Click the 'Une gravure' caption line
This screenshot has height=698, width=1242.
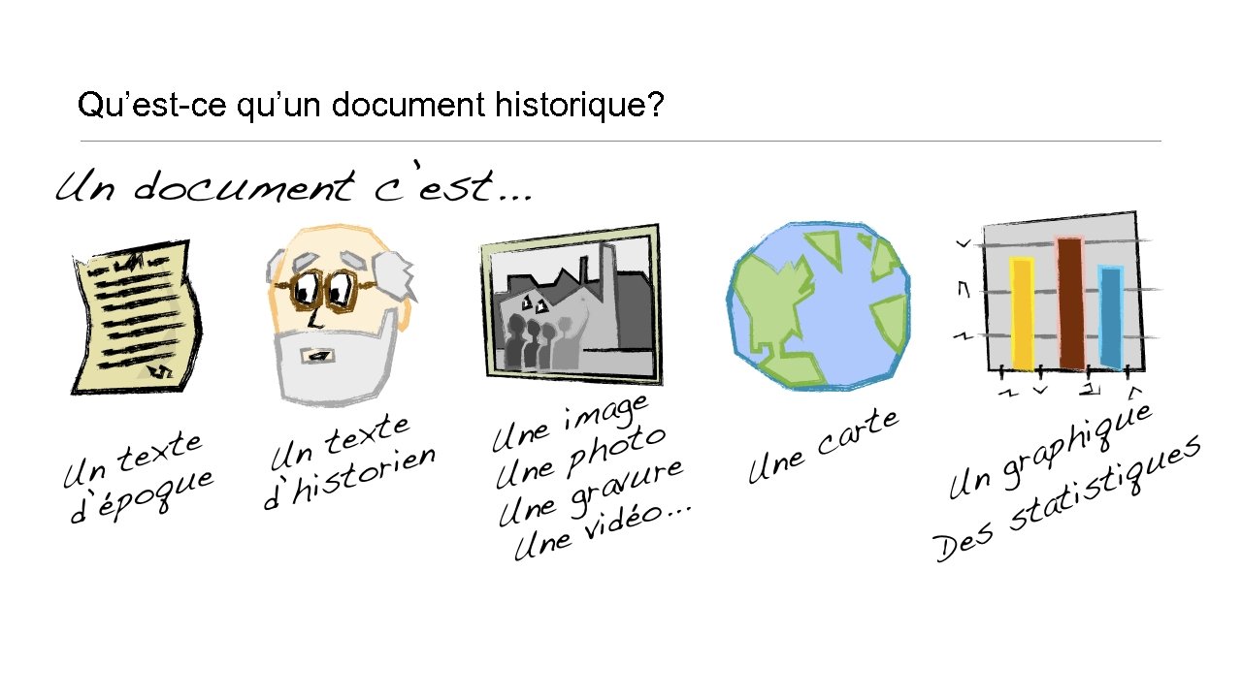(x=591, y=492)
